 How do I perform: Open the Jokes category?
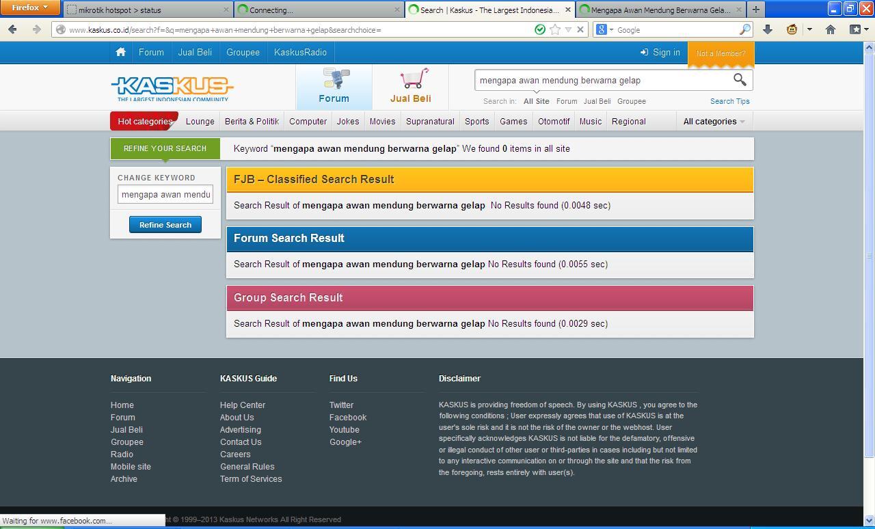(x=347, y=121)
